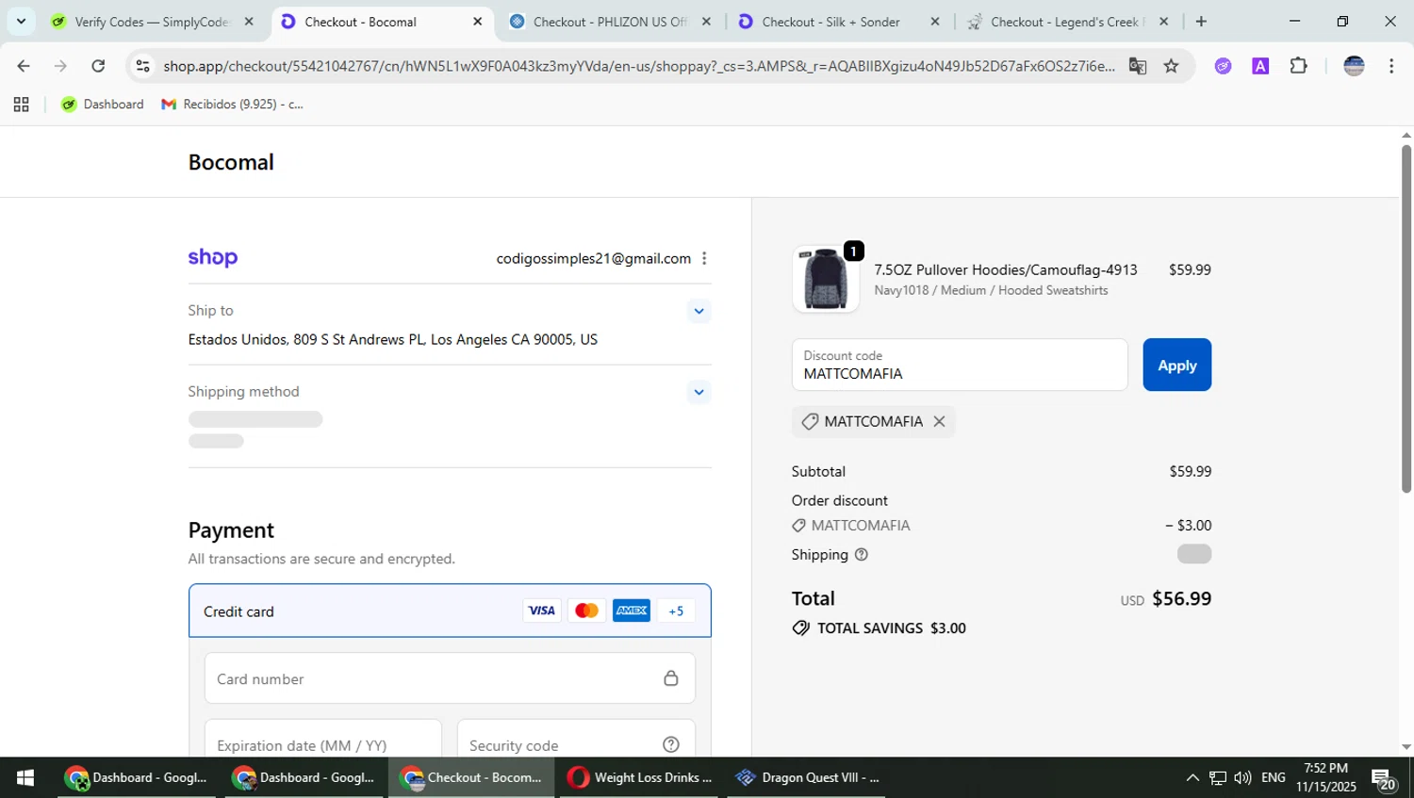
Task: Go back to previous page
Action: [x=24, y=66]
